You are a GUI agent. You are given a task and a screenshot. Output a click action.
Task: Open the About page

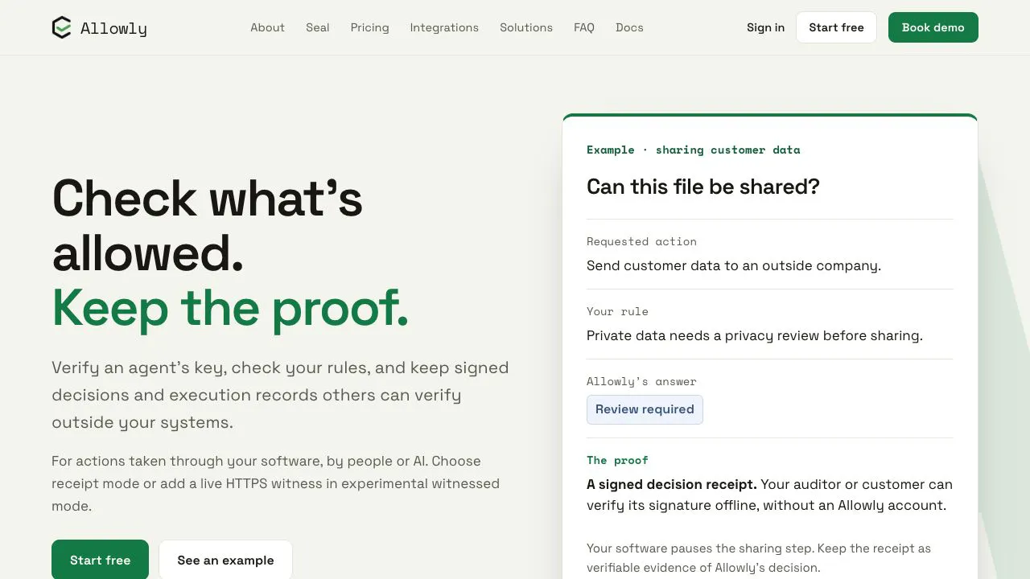click(x=267, y=27)
